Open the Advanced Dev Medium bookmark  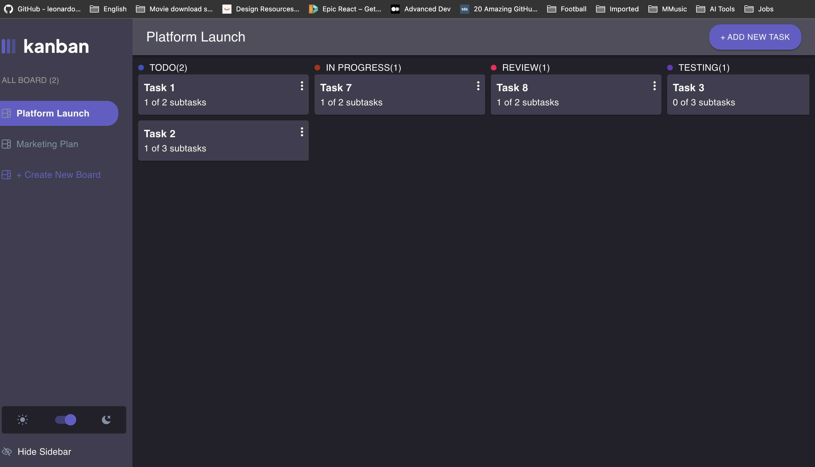click(421, 9)
